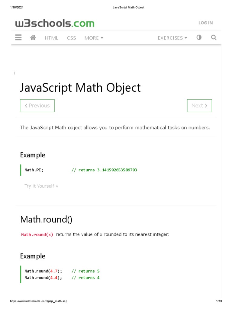The height and width of the screenshot is (309, 232).
Task: Click the Math.round(4.4) code line
Action: click(x=43, y=278)
